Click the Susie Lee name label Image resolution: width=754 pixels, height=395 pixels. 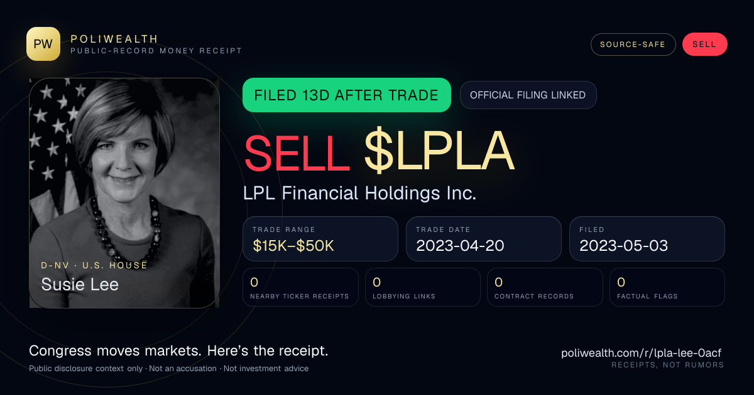coord(80,284)
